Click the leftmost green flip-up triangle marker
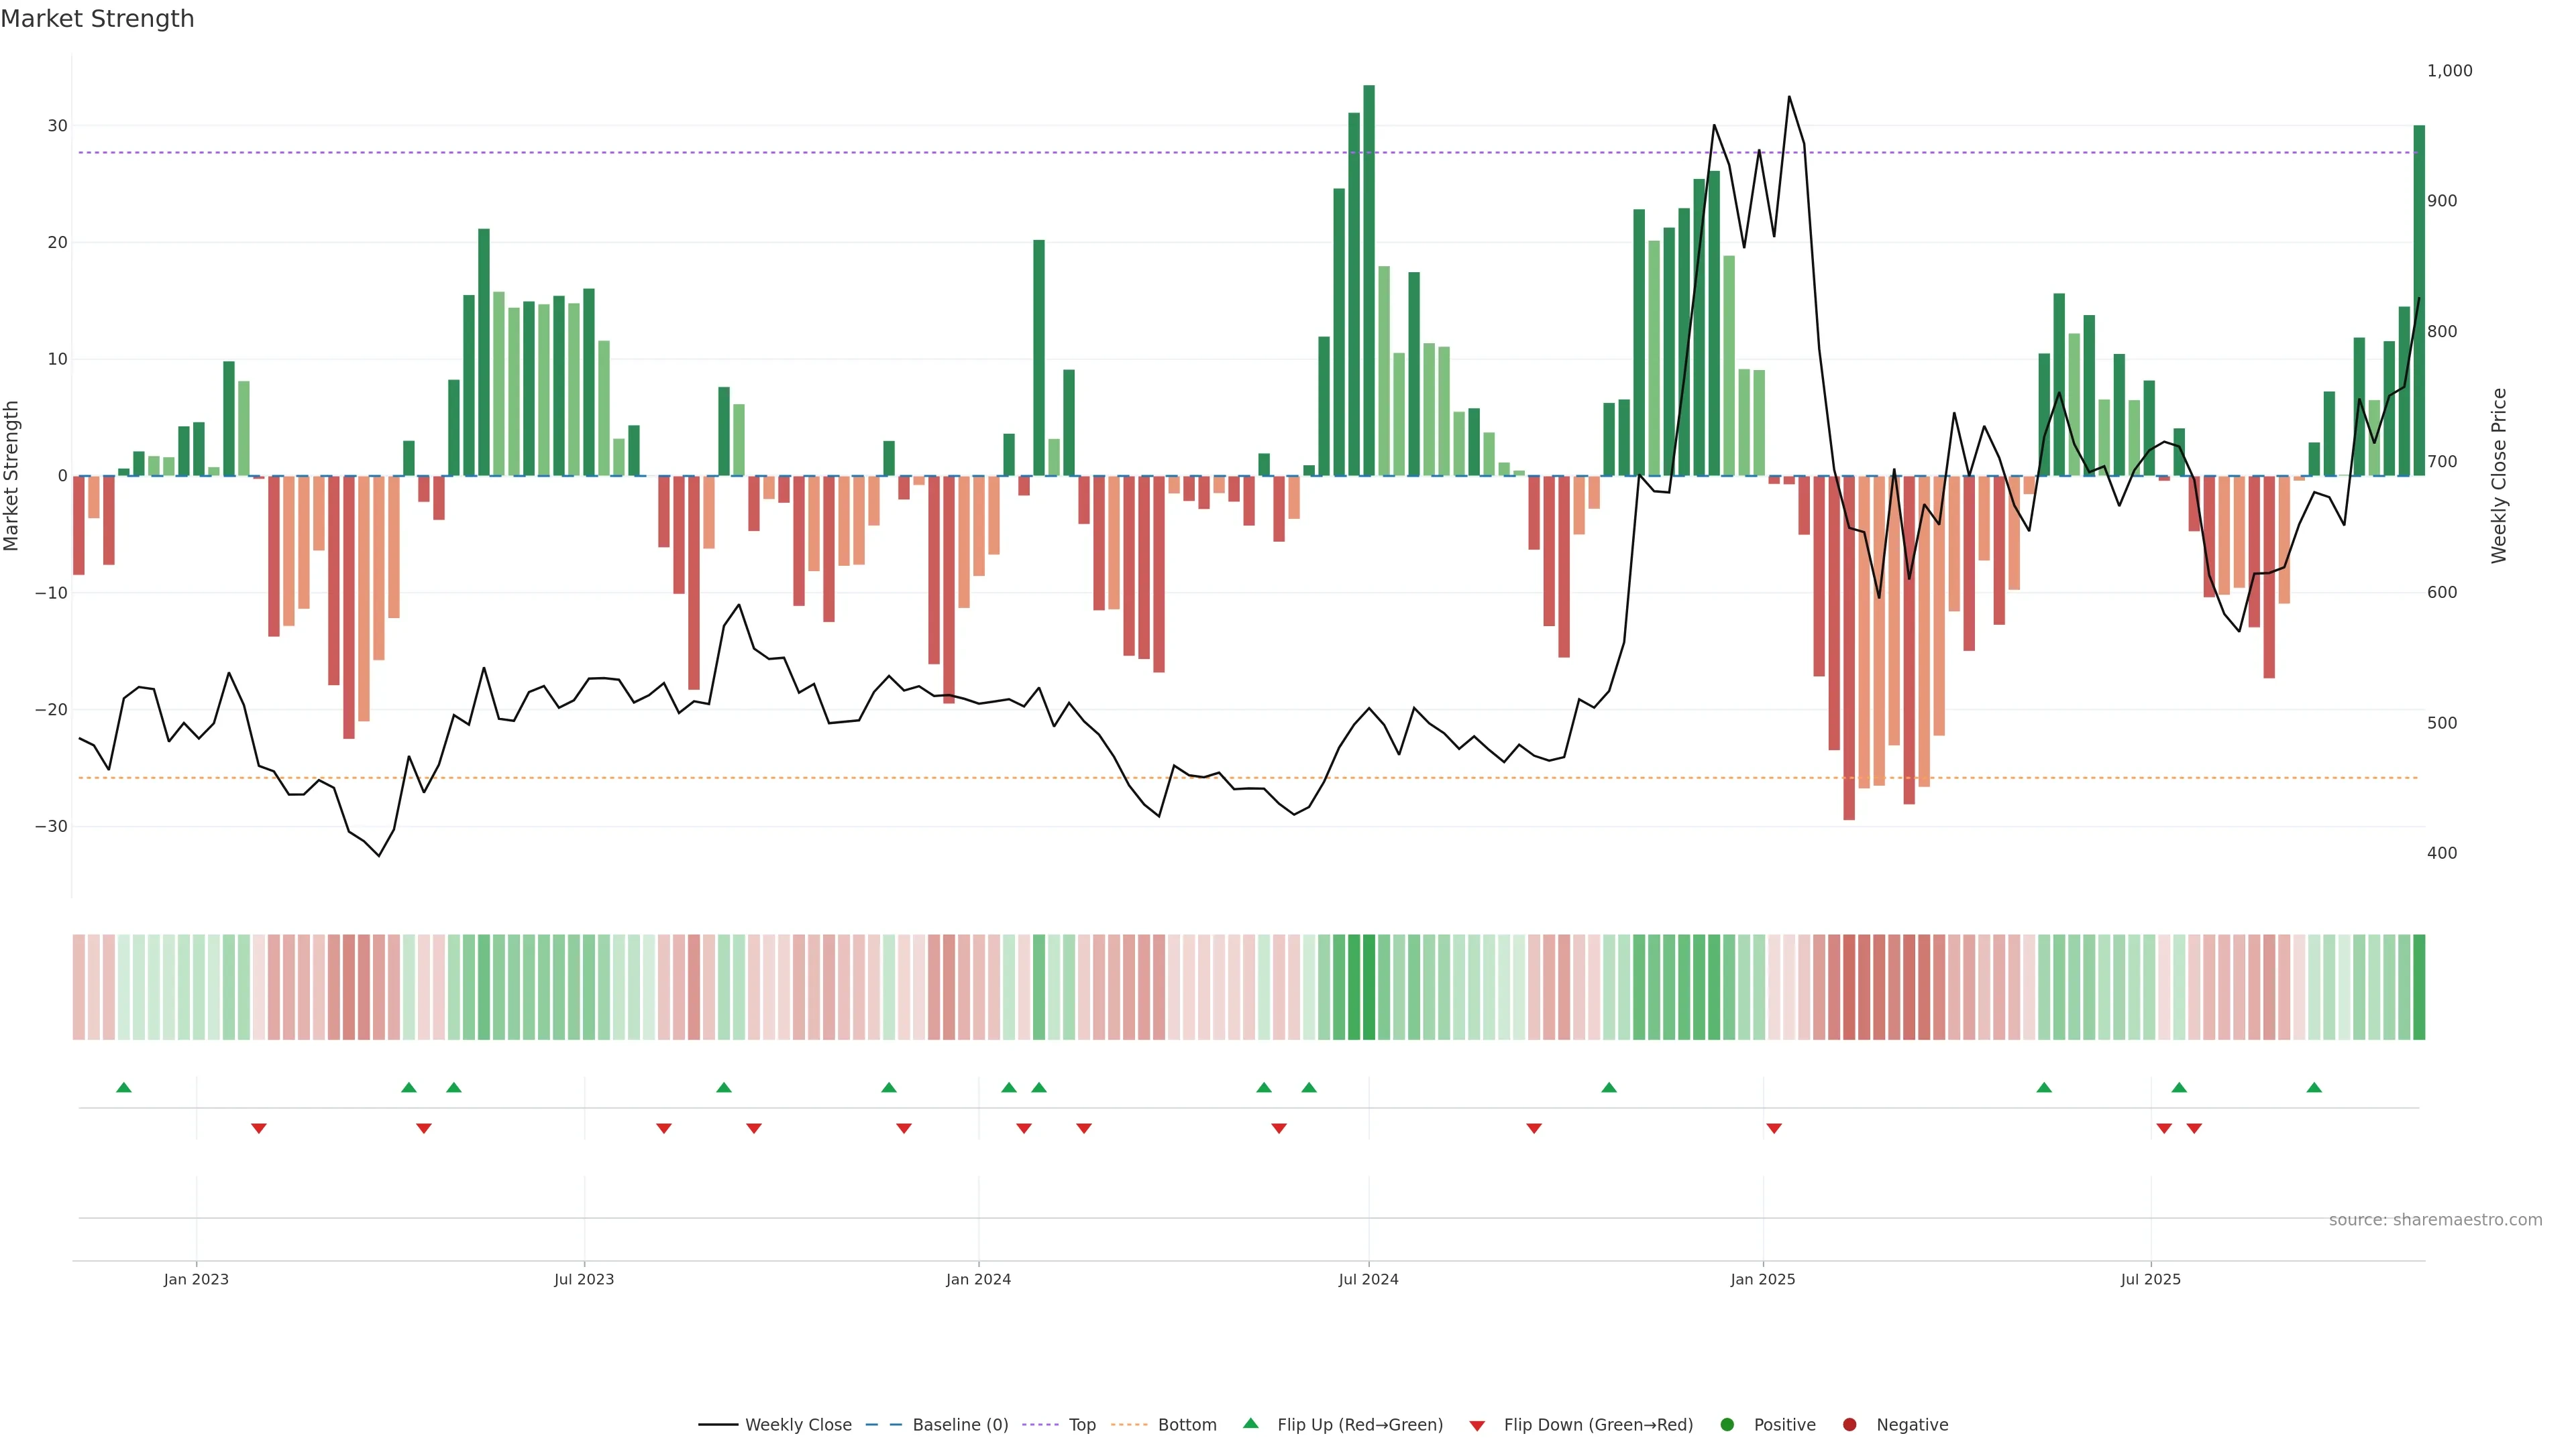 (124, 1087)
